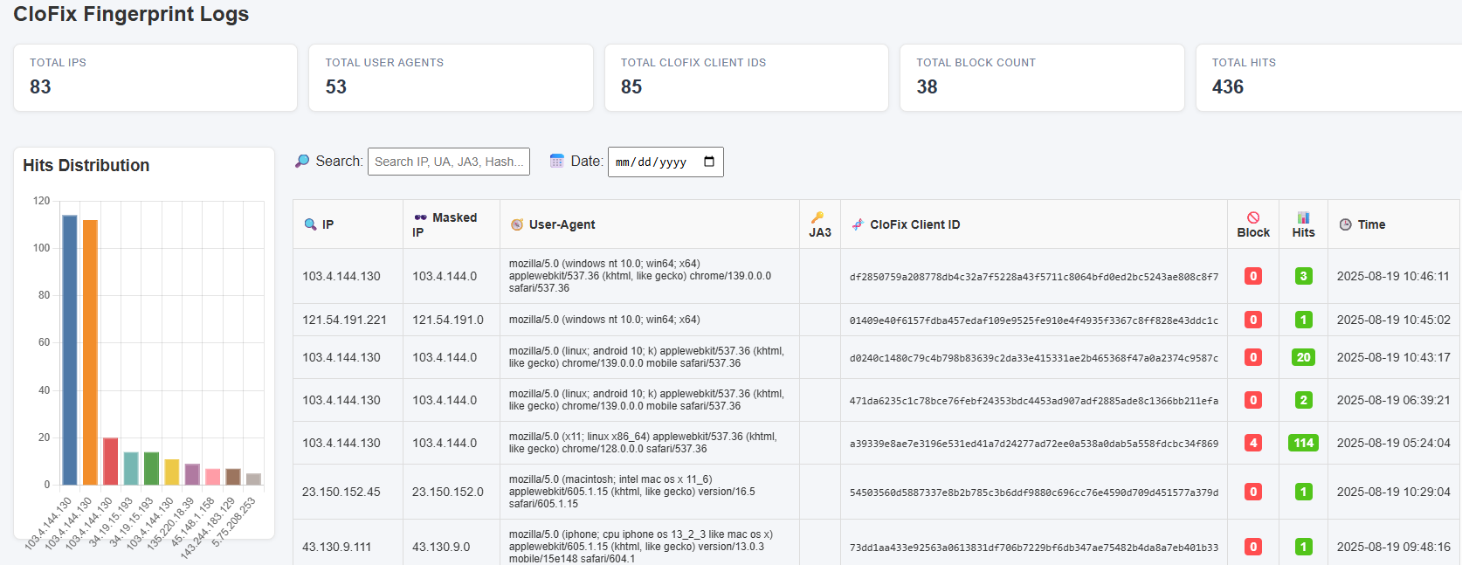Click client ID starting with 471da6235c

1034,401
